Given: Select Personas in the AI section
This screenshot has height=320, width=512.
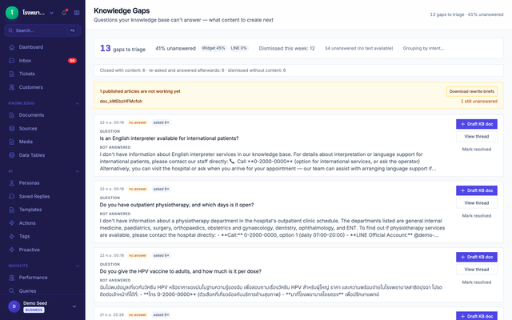Looking at the screenshot, I should point(42,183).
